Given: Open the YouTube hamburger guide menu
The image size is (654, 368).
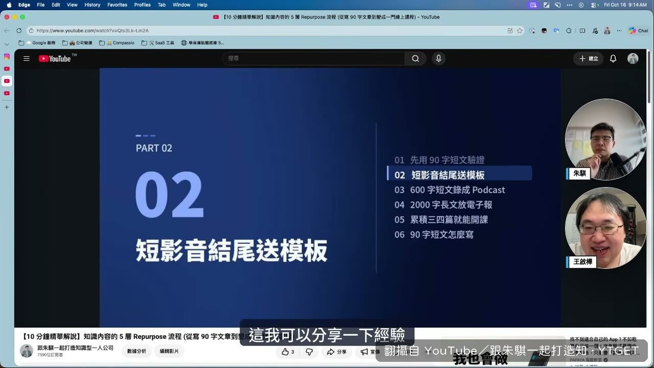Looking at the screenshot, I should (27, 59).
